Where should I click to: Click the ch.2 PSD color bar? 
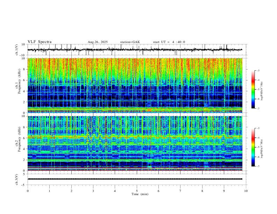[x=253, y=147]
